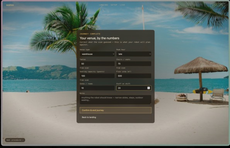Click the Zones / rooms input field

pyautogui.click(x=97, y=88)
